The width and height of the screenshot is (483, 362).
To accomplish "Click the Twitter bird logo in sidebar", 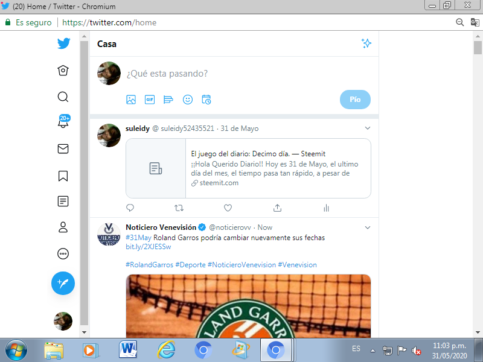I will tap(64, 43).
